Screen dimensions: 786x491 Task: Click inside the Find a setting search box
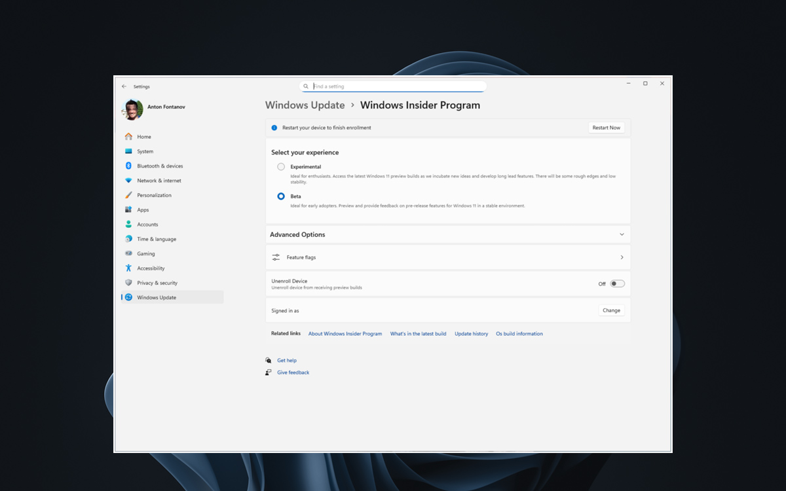pos(393,86)
